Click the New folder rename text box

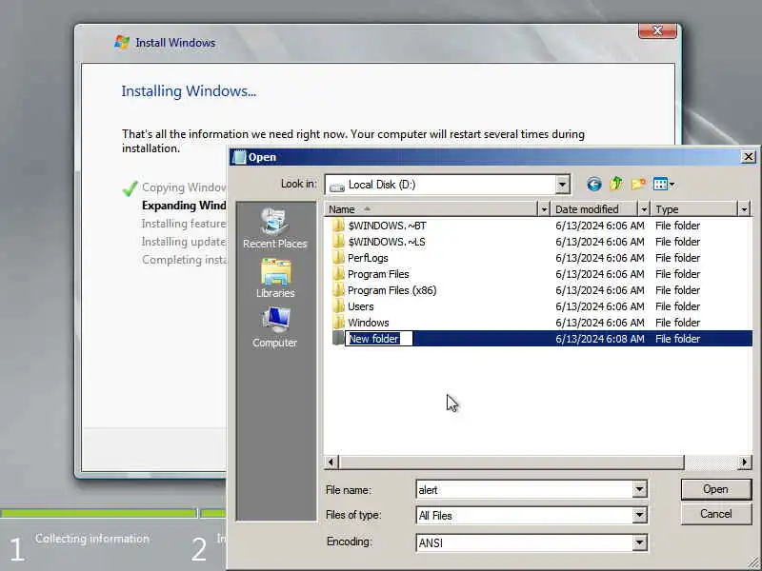(378, 339)
